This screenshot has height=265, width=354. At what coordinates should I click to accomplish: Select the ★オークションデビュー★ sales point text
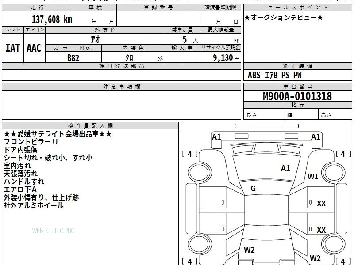point(284,18)
